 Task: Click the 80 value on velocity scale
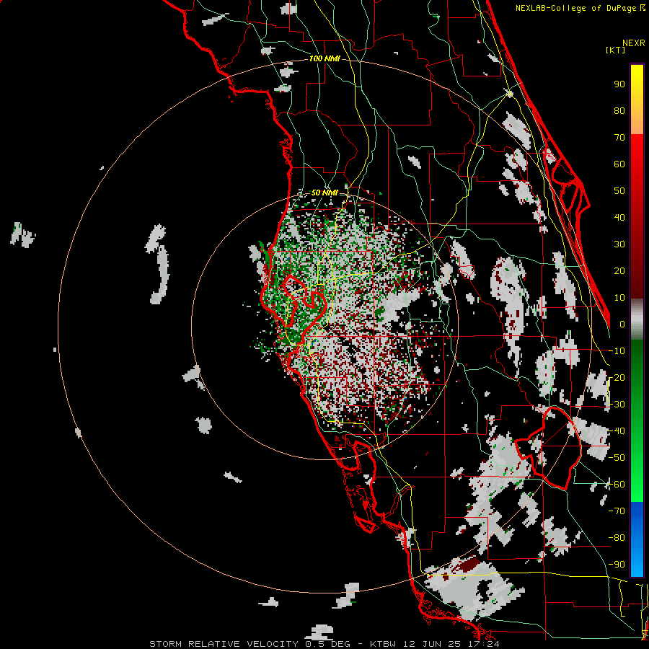point(619,111)
